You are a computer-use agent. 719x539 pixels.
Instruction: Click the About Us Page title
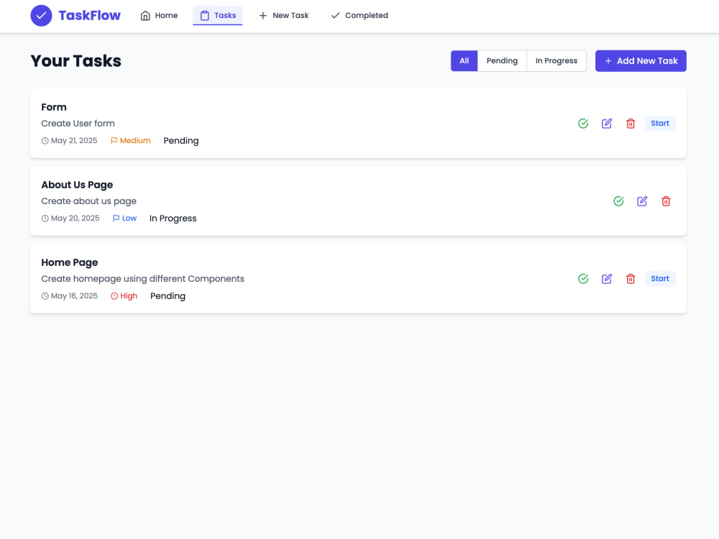[77, 185]
